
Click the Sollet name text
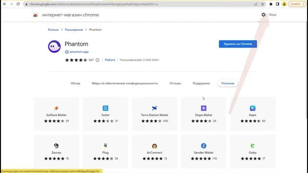tap(105, 115)
